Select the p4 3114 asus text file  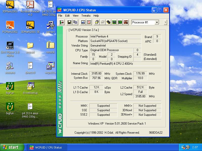pyautogui.click(x=30, y=110)
